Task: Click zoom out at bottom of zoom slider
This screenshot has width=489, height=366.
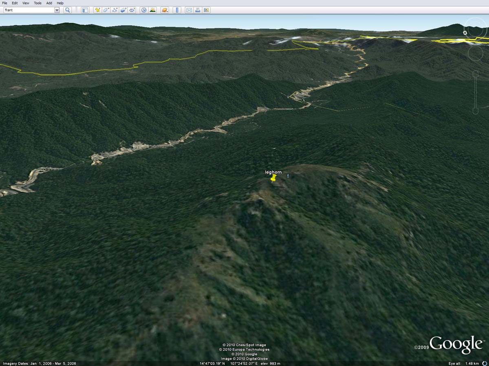Action: pos(476,111)
